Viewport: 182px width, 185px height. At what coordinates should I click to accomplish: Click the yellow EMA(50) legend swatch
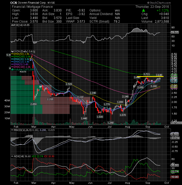(12, 54)
